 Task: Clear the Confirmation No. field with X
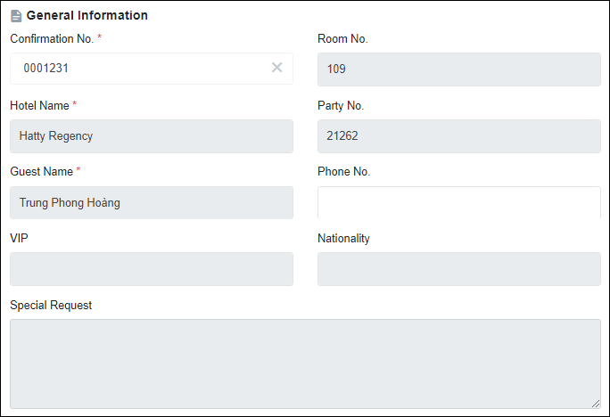tap(276, 68)
